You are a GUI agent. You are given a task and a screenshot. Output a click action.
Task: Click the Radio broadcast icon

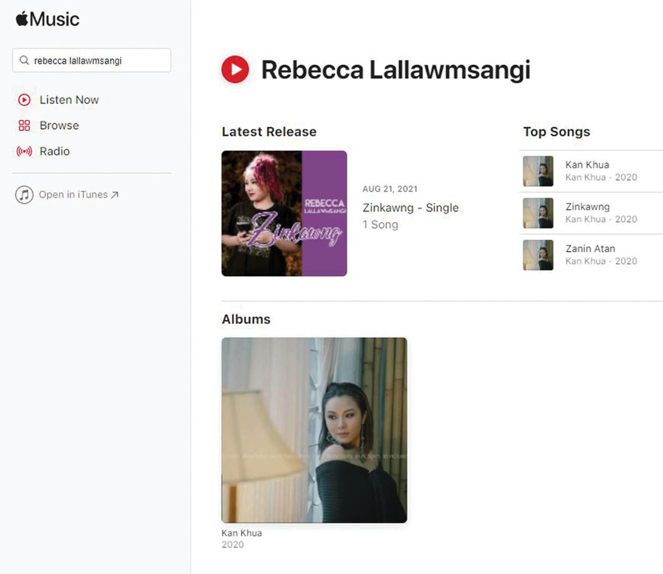pyautogui.click(x=24, y=151)
